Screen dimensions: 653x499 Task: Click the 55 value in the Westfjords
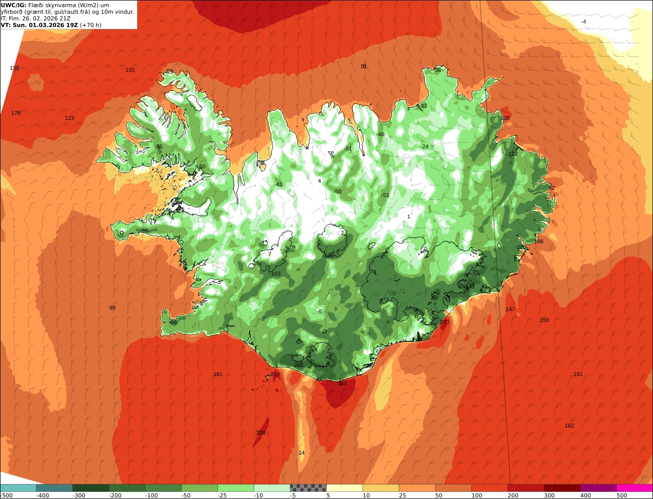pyautogui.click(x=159, y=146)
